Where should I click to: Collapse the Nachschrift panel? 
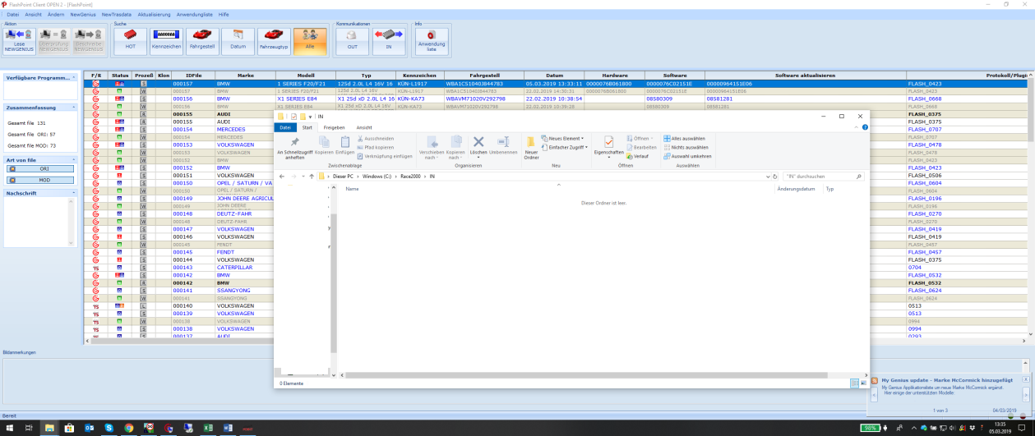click(x=74, y=193)
